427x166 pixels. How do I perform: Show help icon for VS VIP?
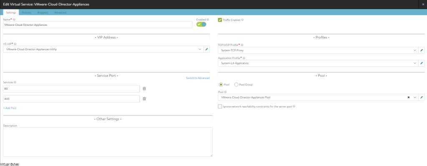coord(15,44)
